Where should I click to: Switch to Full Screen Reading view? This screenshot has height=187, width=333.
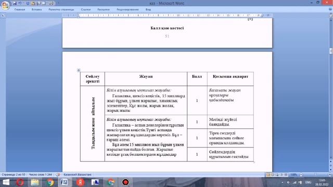click(x=273, y=175)
